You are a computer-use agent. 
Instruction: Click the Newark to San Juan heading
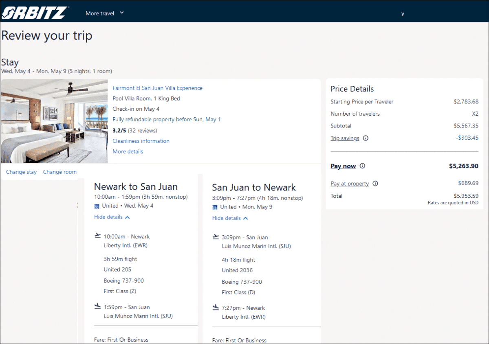pos(136,186)
